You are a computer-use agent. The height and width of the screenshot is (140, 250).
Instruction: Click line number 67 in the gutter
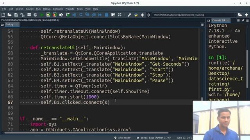(10, 102)
